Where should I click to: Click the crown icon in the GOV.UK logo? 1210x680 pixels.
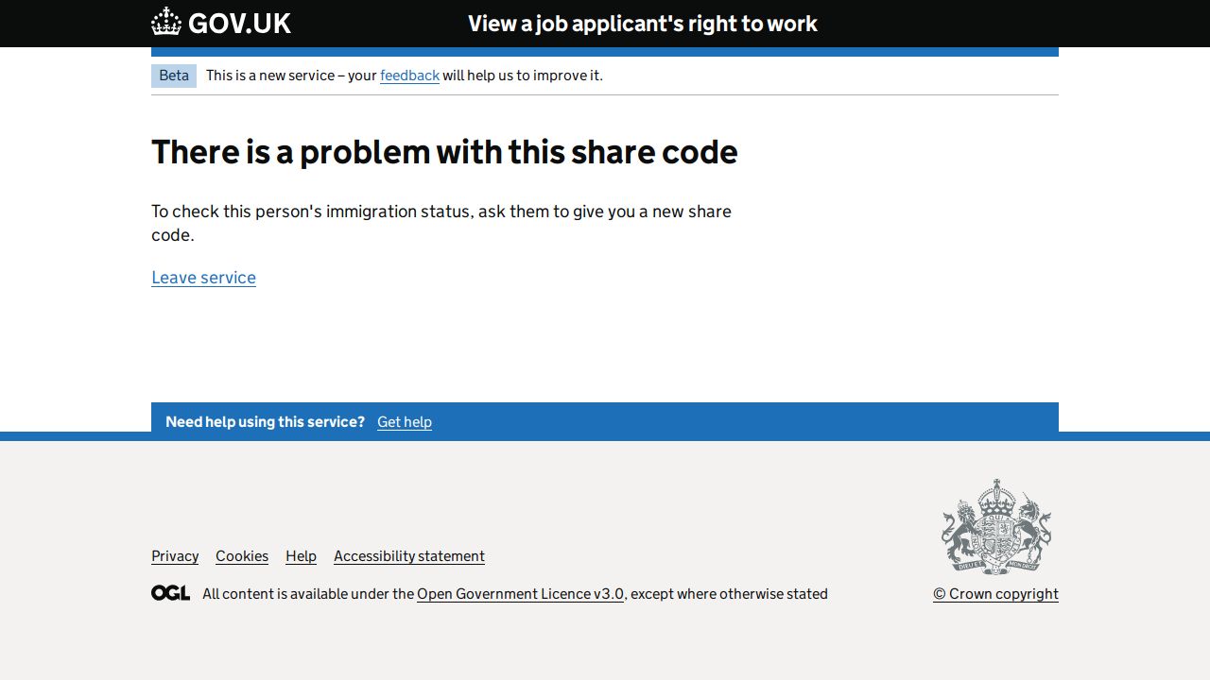(x=166, y=22)
